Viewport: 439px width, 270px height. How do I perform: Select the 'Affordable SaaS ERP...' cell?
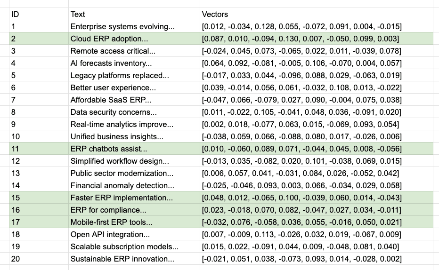point(111,100)
